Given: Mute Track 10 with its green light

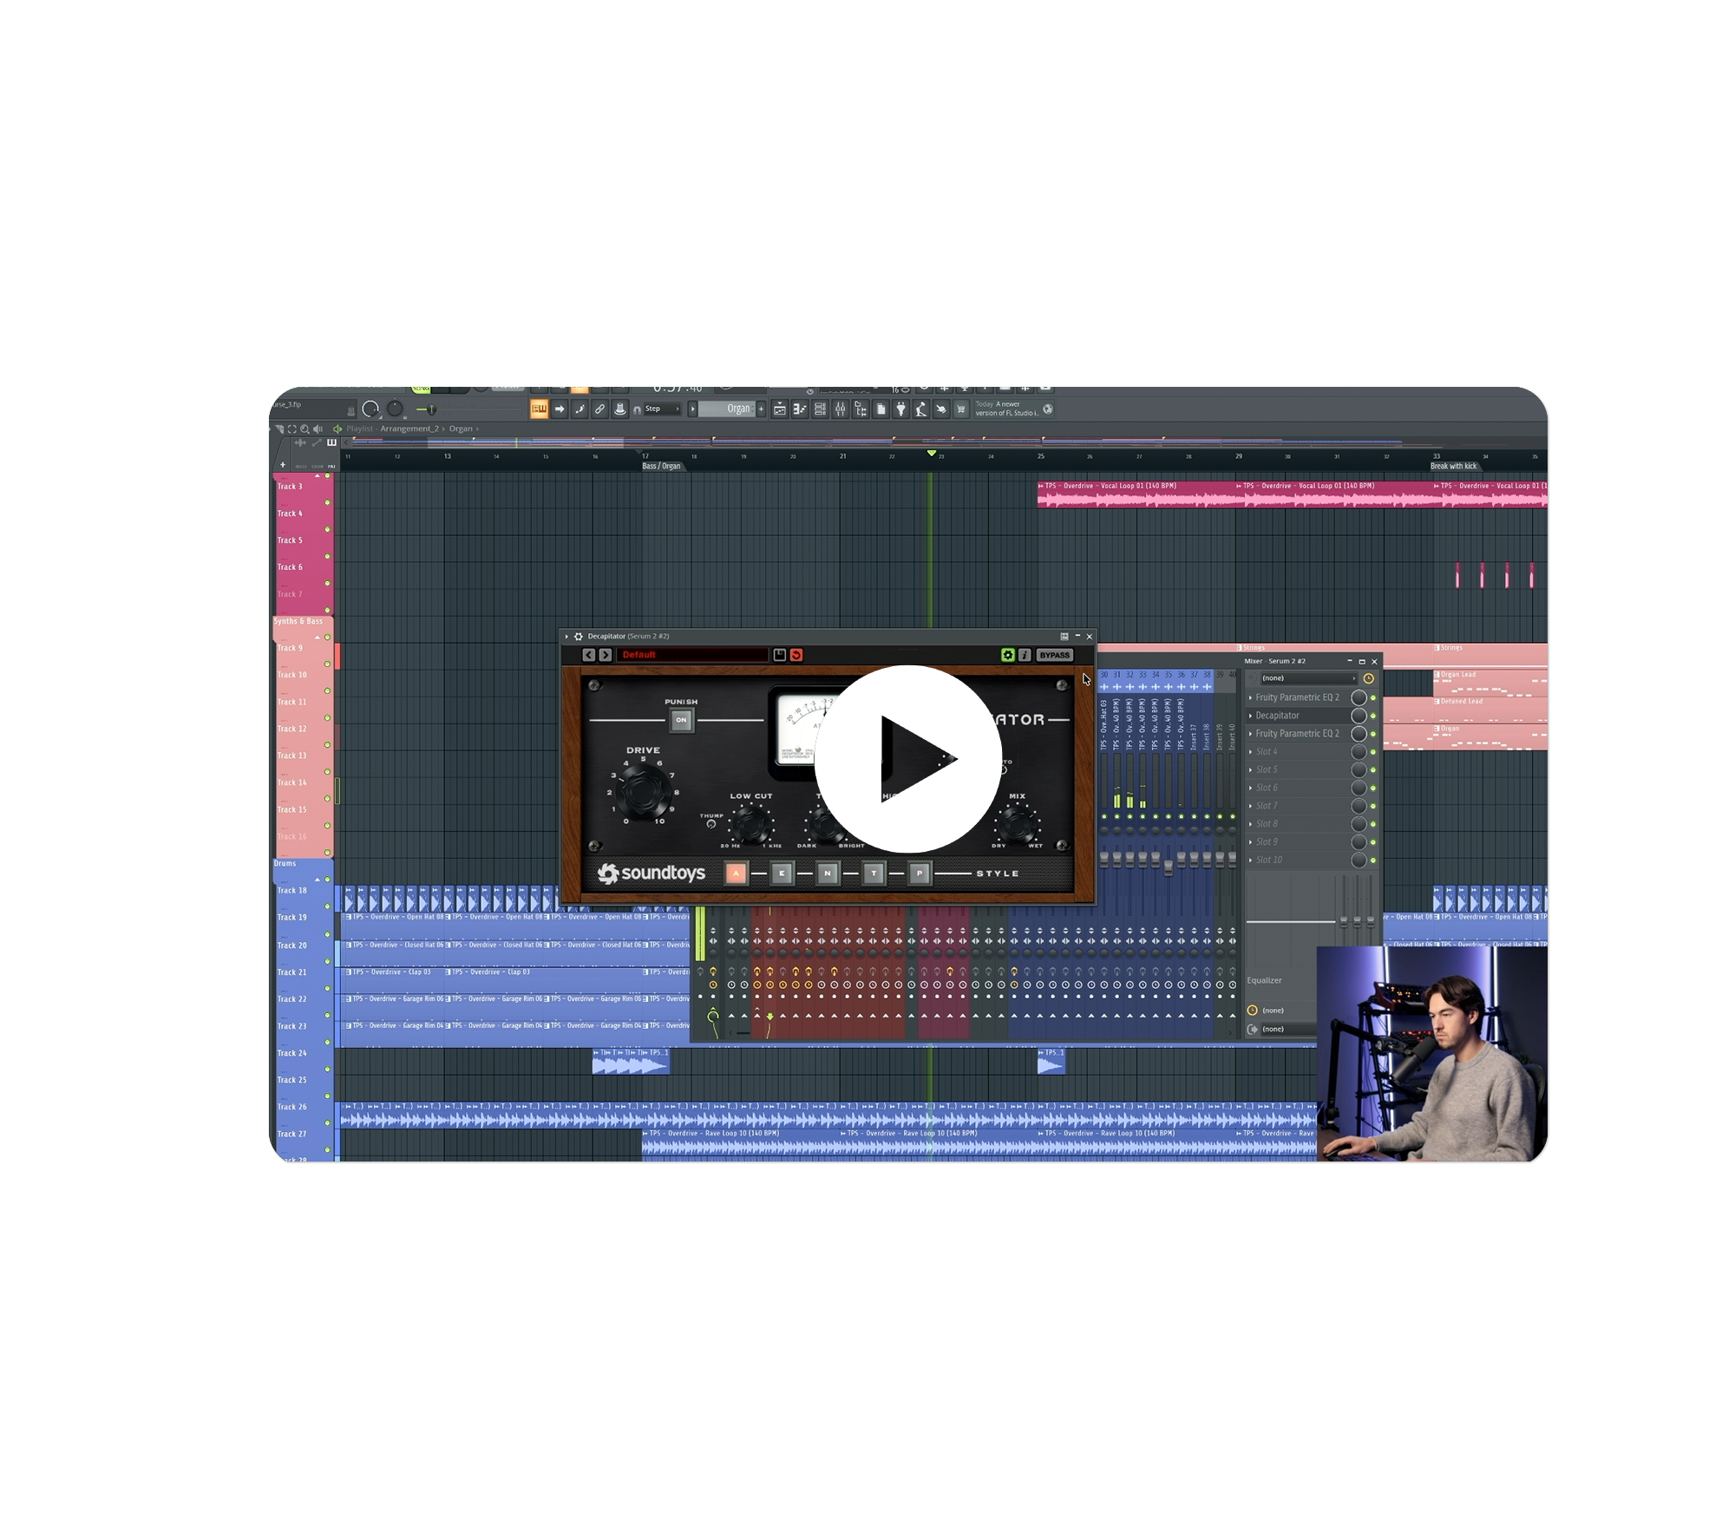Looking at the screenshot, I should [x=327, y=690].
